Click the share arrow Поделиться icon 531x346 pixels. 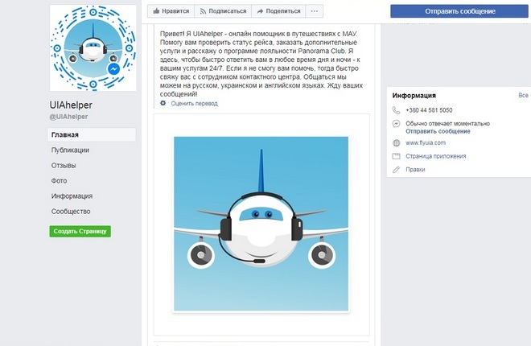[x=260, y=11]
